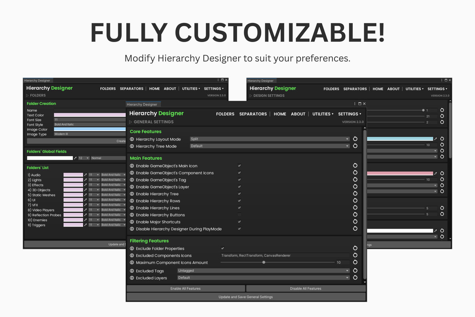475x317 pixels.
Task: Click Home in the Design Settings window
Action: point(378,89)
